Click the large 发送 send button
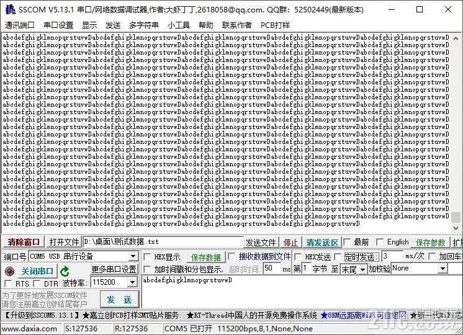This screenshot has width=463, height=335. [x=119, y=300]
